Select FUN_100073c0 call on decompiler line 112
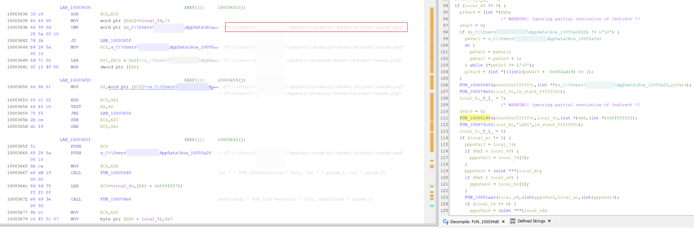This screenshot has width=694, height=228. pyautogui.click(x=475, y=124)
